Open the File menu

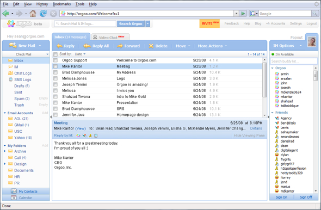[x=5, y=4]
